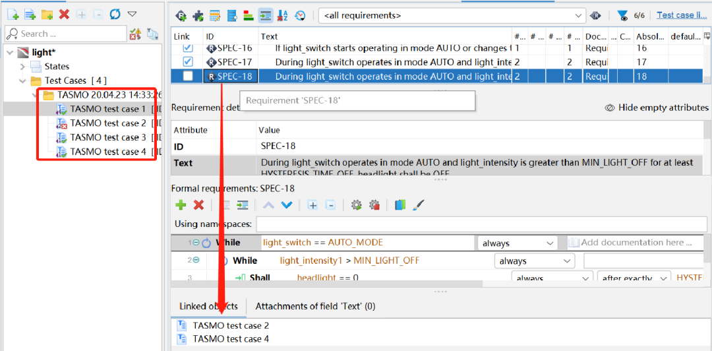712x351 pixels.
Task: Open the always dropdown for light_intensity1 row
Action: [535, 261]
